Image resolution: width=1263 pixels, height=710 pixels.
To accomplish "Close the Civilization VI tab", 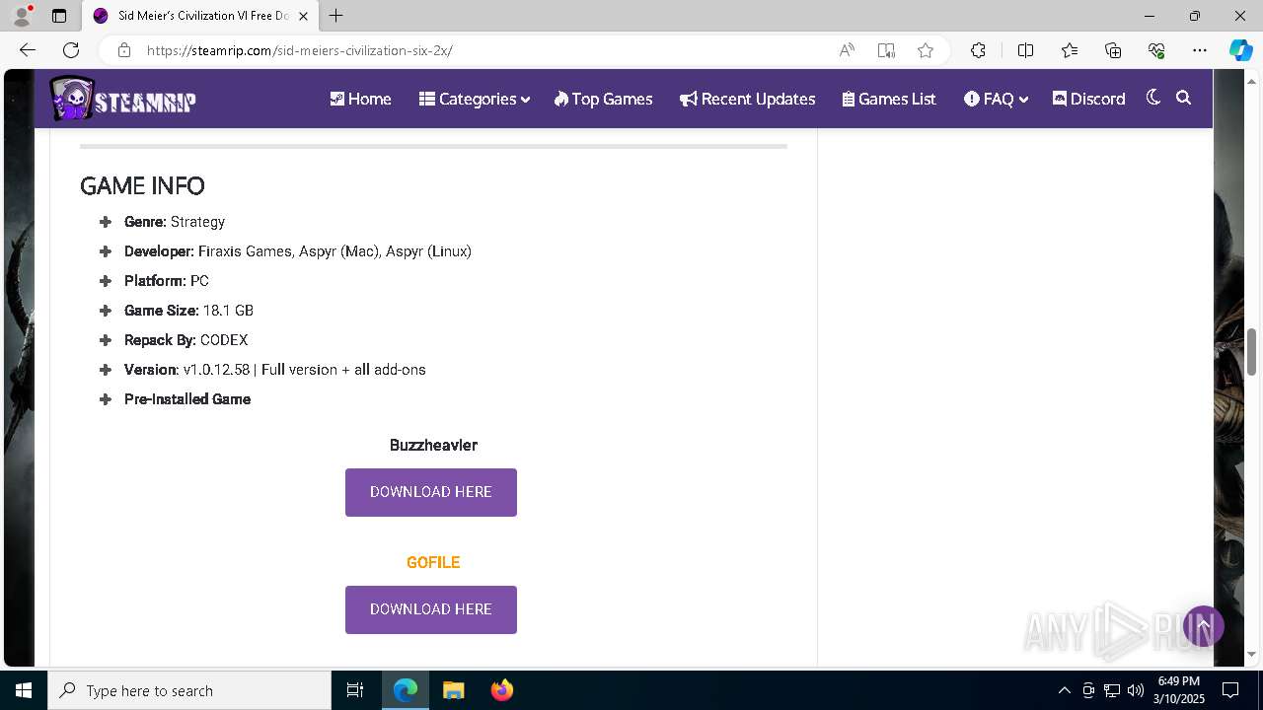I will click(x=304, y=16).
